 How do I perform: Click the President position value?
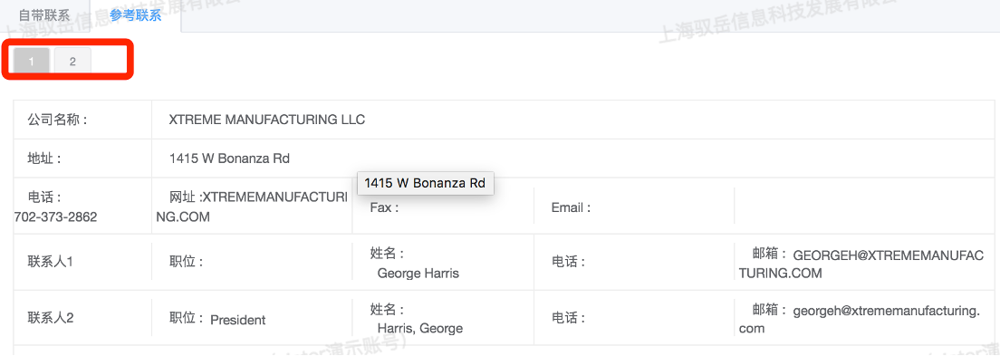coord(238,320)
